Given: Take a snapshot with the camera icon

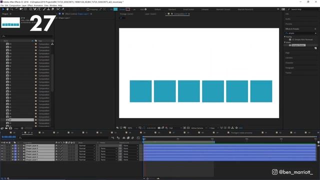Looking at the screenshot, I should 159,128.
